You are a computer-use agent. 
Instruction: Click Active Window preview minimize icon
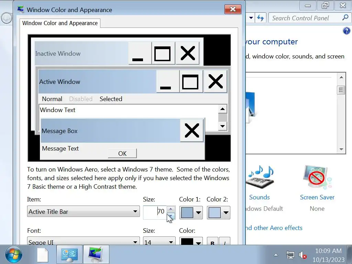(168, 81)
